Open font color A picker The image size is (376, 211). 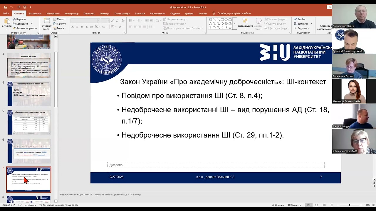120,27
